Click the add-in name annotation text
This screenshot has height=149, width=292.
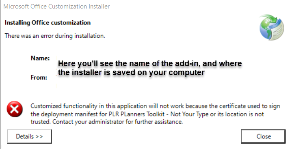pyautogui.click(x=150, y=63)
